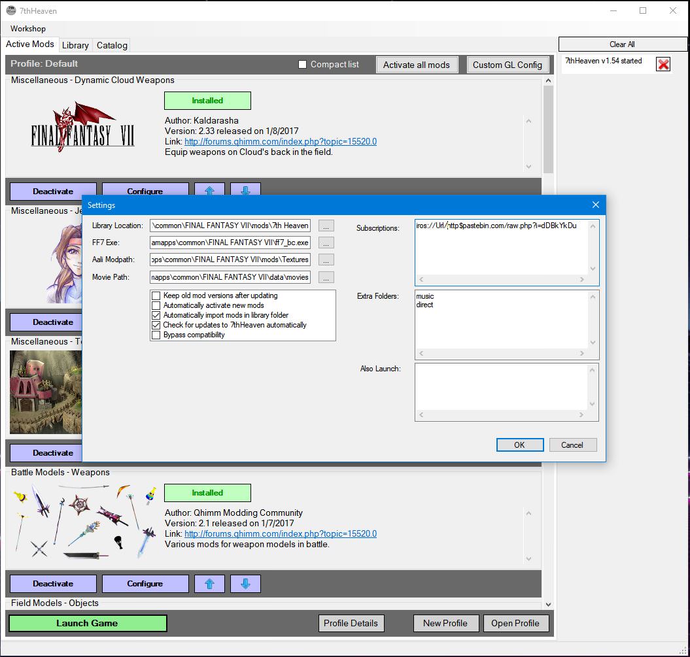The image size is (690, 657).
Task: Cancel the Settings dialog
Action: (x=572, y=445)
